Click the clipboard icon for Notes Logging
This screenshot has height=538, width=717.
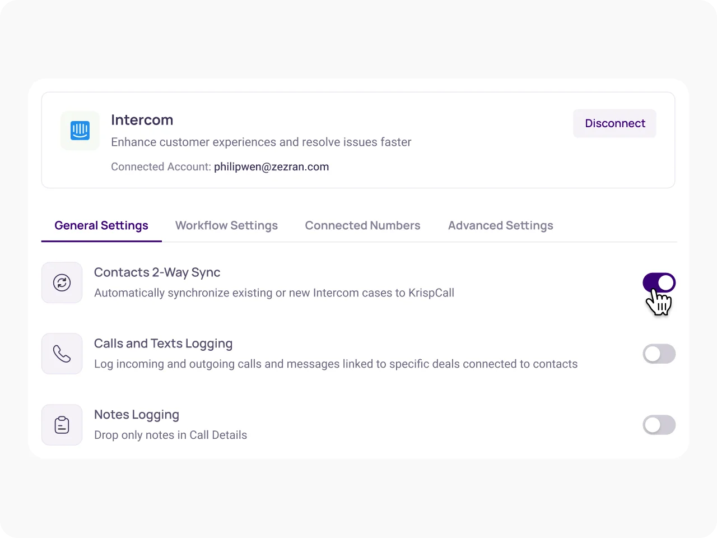click(62, 425)
